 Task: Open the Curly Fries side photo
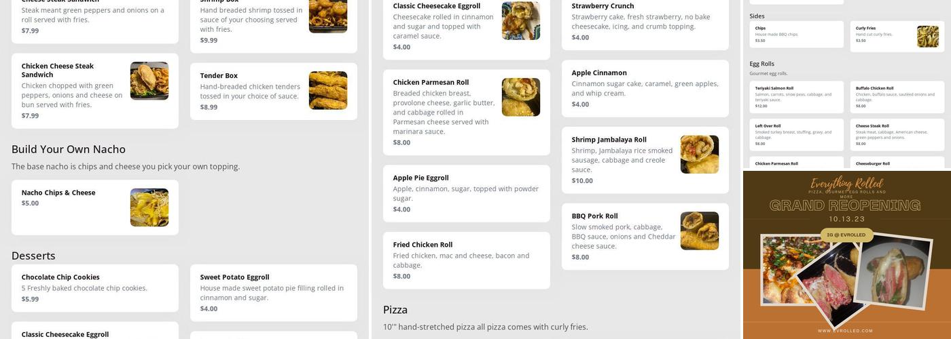click(x=928, y=37)
